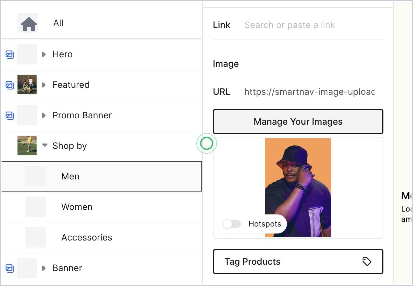Click the image URL field
Viewport: 413px width, 286px height.
pos(309,92)
